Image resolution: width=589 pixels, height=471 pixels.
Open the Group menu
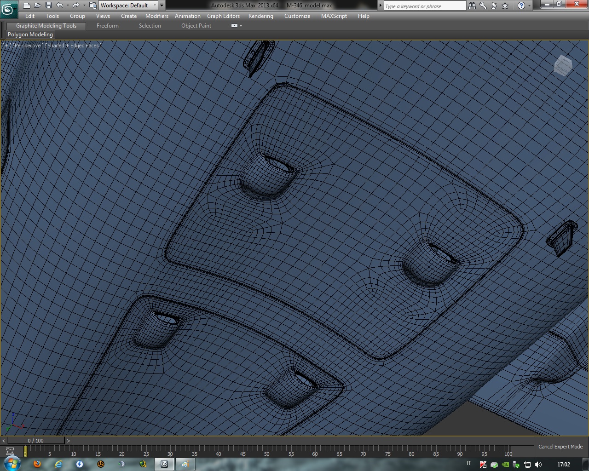point(77,16)
